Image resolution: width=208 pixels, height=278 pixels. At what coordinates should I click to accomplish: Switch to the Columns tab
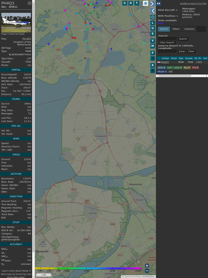click(x=189, y=29)
